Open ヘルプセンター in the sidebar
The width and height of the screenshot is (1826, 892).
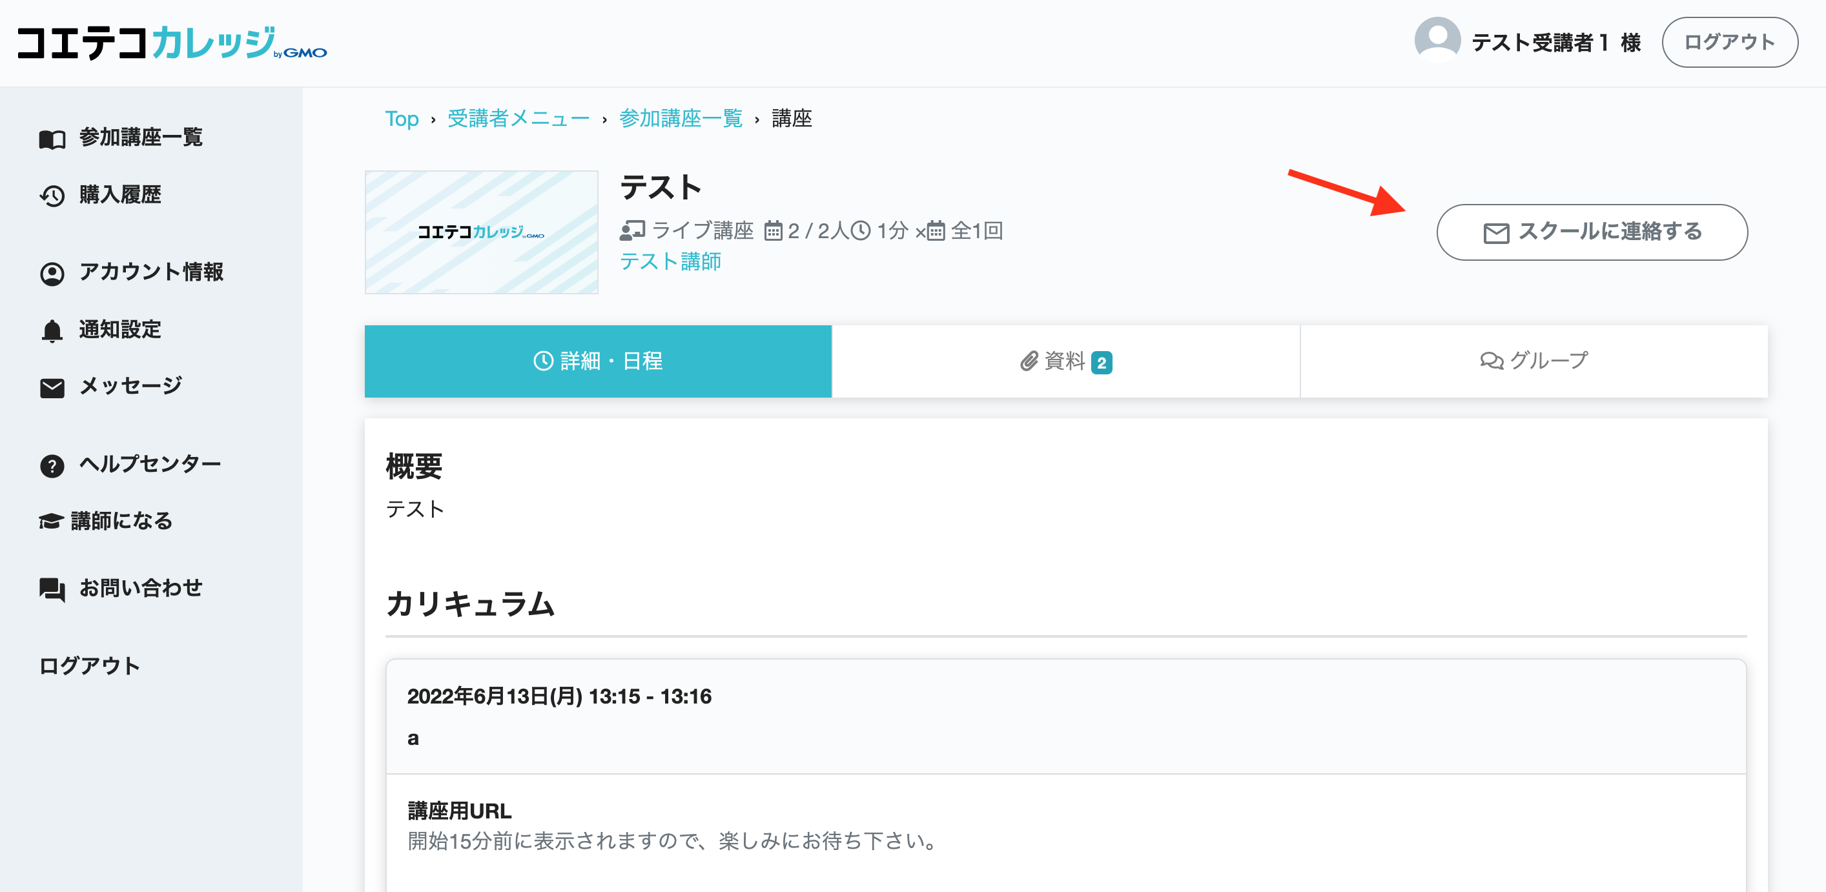point(130,465)
